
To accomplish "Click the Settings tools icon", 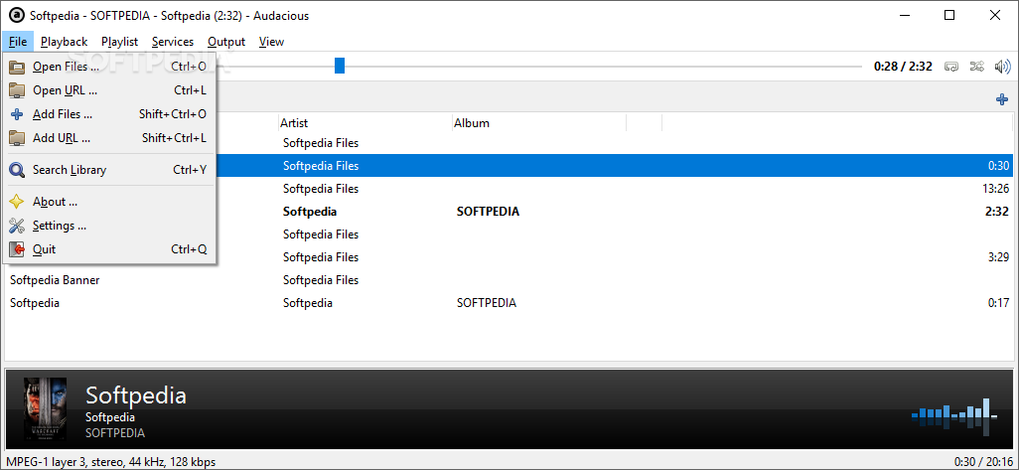I will click(17, 226).
